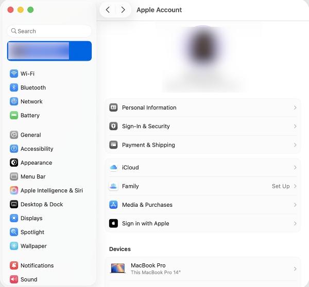Click the Desktop & Dock icon
The height and width of the screenshot is (287, 309).
click(x=14, y=204)
